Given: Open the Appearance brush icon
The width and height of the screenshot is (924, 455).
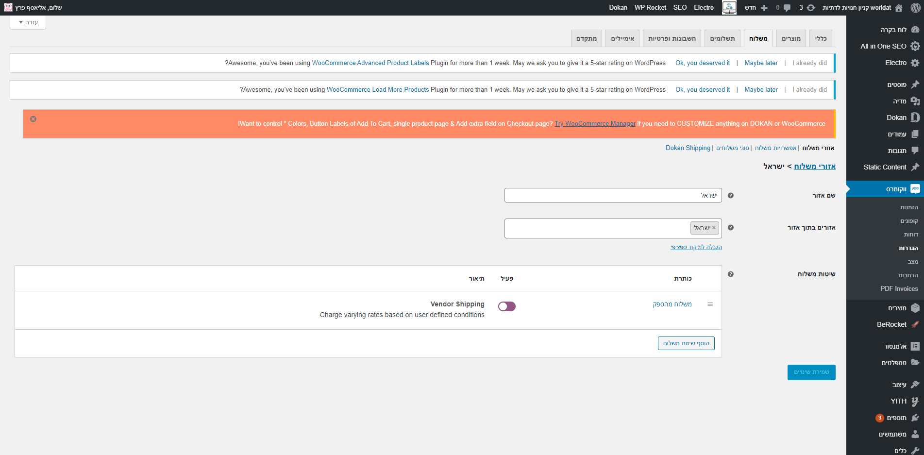Looking at the screenshot, I should click(915, 385).
